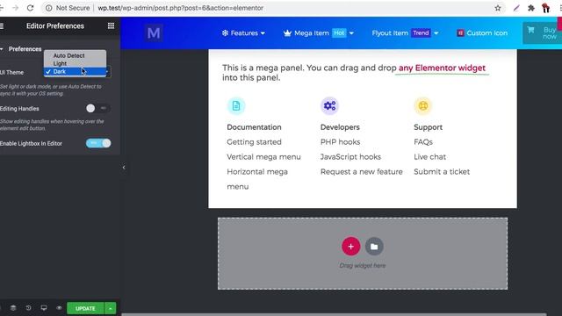This screenshot has width=562, height=316.
Task: Open the widgets grid icon in panel header
Action: (111, 25)
